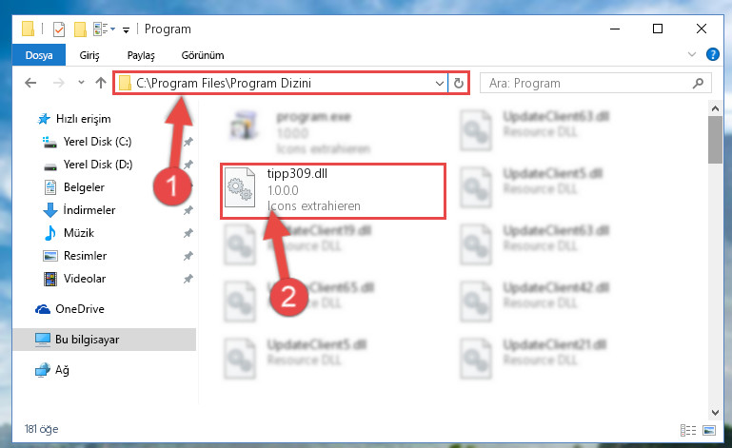Image resolution: width=732 pixels, height=448 pixels.
Task: Switch to the Görünüm ribbon tab
Action: click(203, 55)
